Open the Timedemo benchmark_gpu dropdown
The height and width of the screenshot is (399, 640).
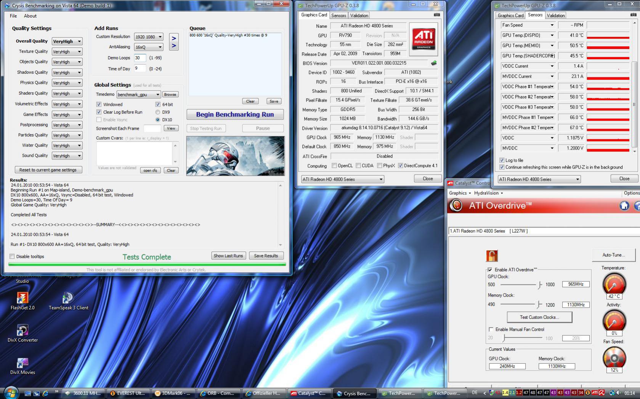tap(138, 95)
